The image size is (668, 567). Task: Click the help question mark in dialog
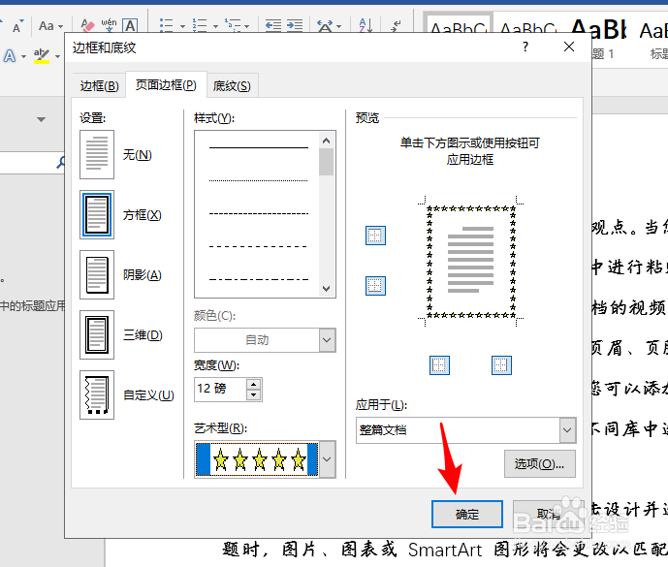click(525, 47)
